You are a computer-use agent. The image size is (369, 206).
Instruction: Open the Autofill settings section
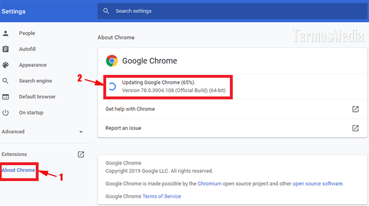click(27, 49)
